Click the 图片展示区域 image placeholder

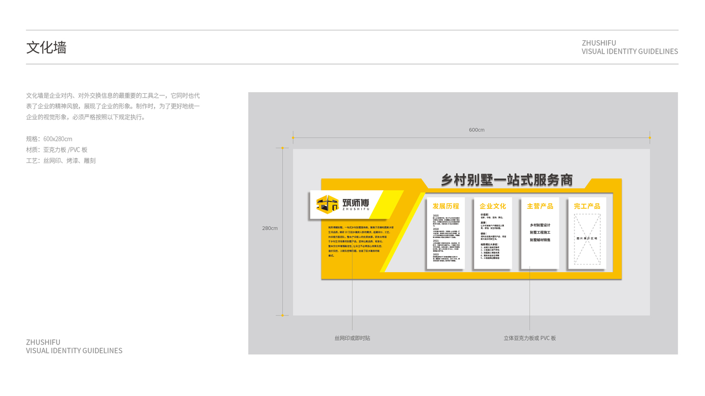click(587, 239)
